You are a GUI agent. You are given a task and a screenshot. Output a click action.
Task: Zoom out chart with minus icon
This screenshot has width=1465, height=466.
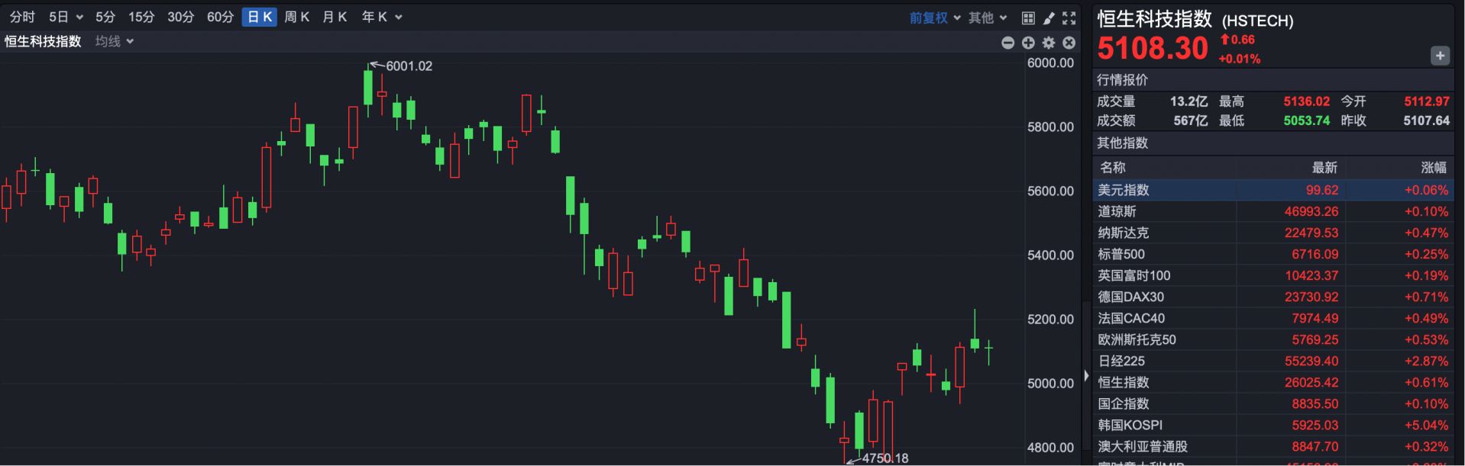click(1007, 43)
